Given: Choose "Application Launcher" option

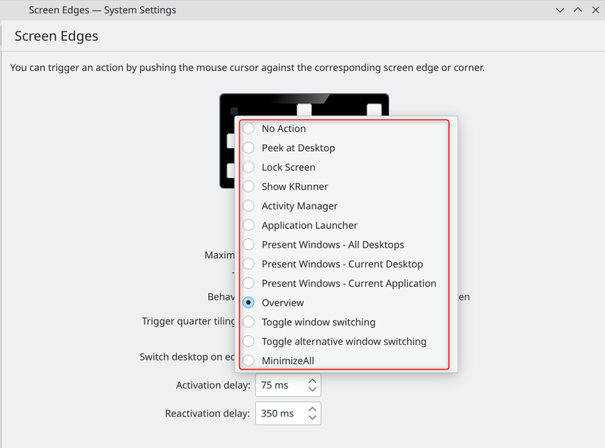Looking at the screenshot, I should click(x=249, y=225).
